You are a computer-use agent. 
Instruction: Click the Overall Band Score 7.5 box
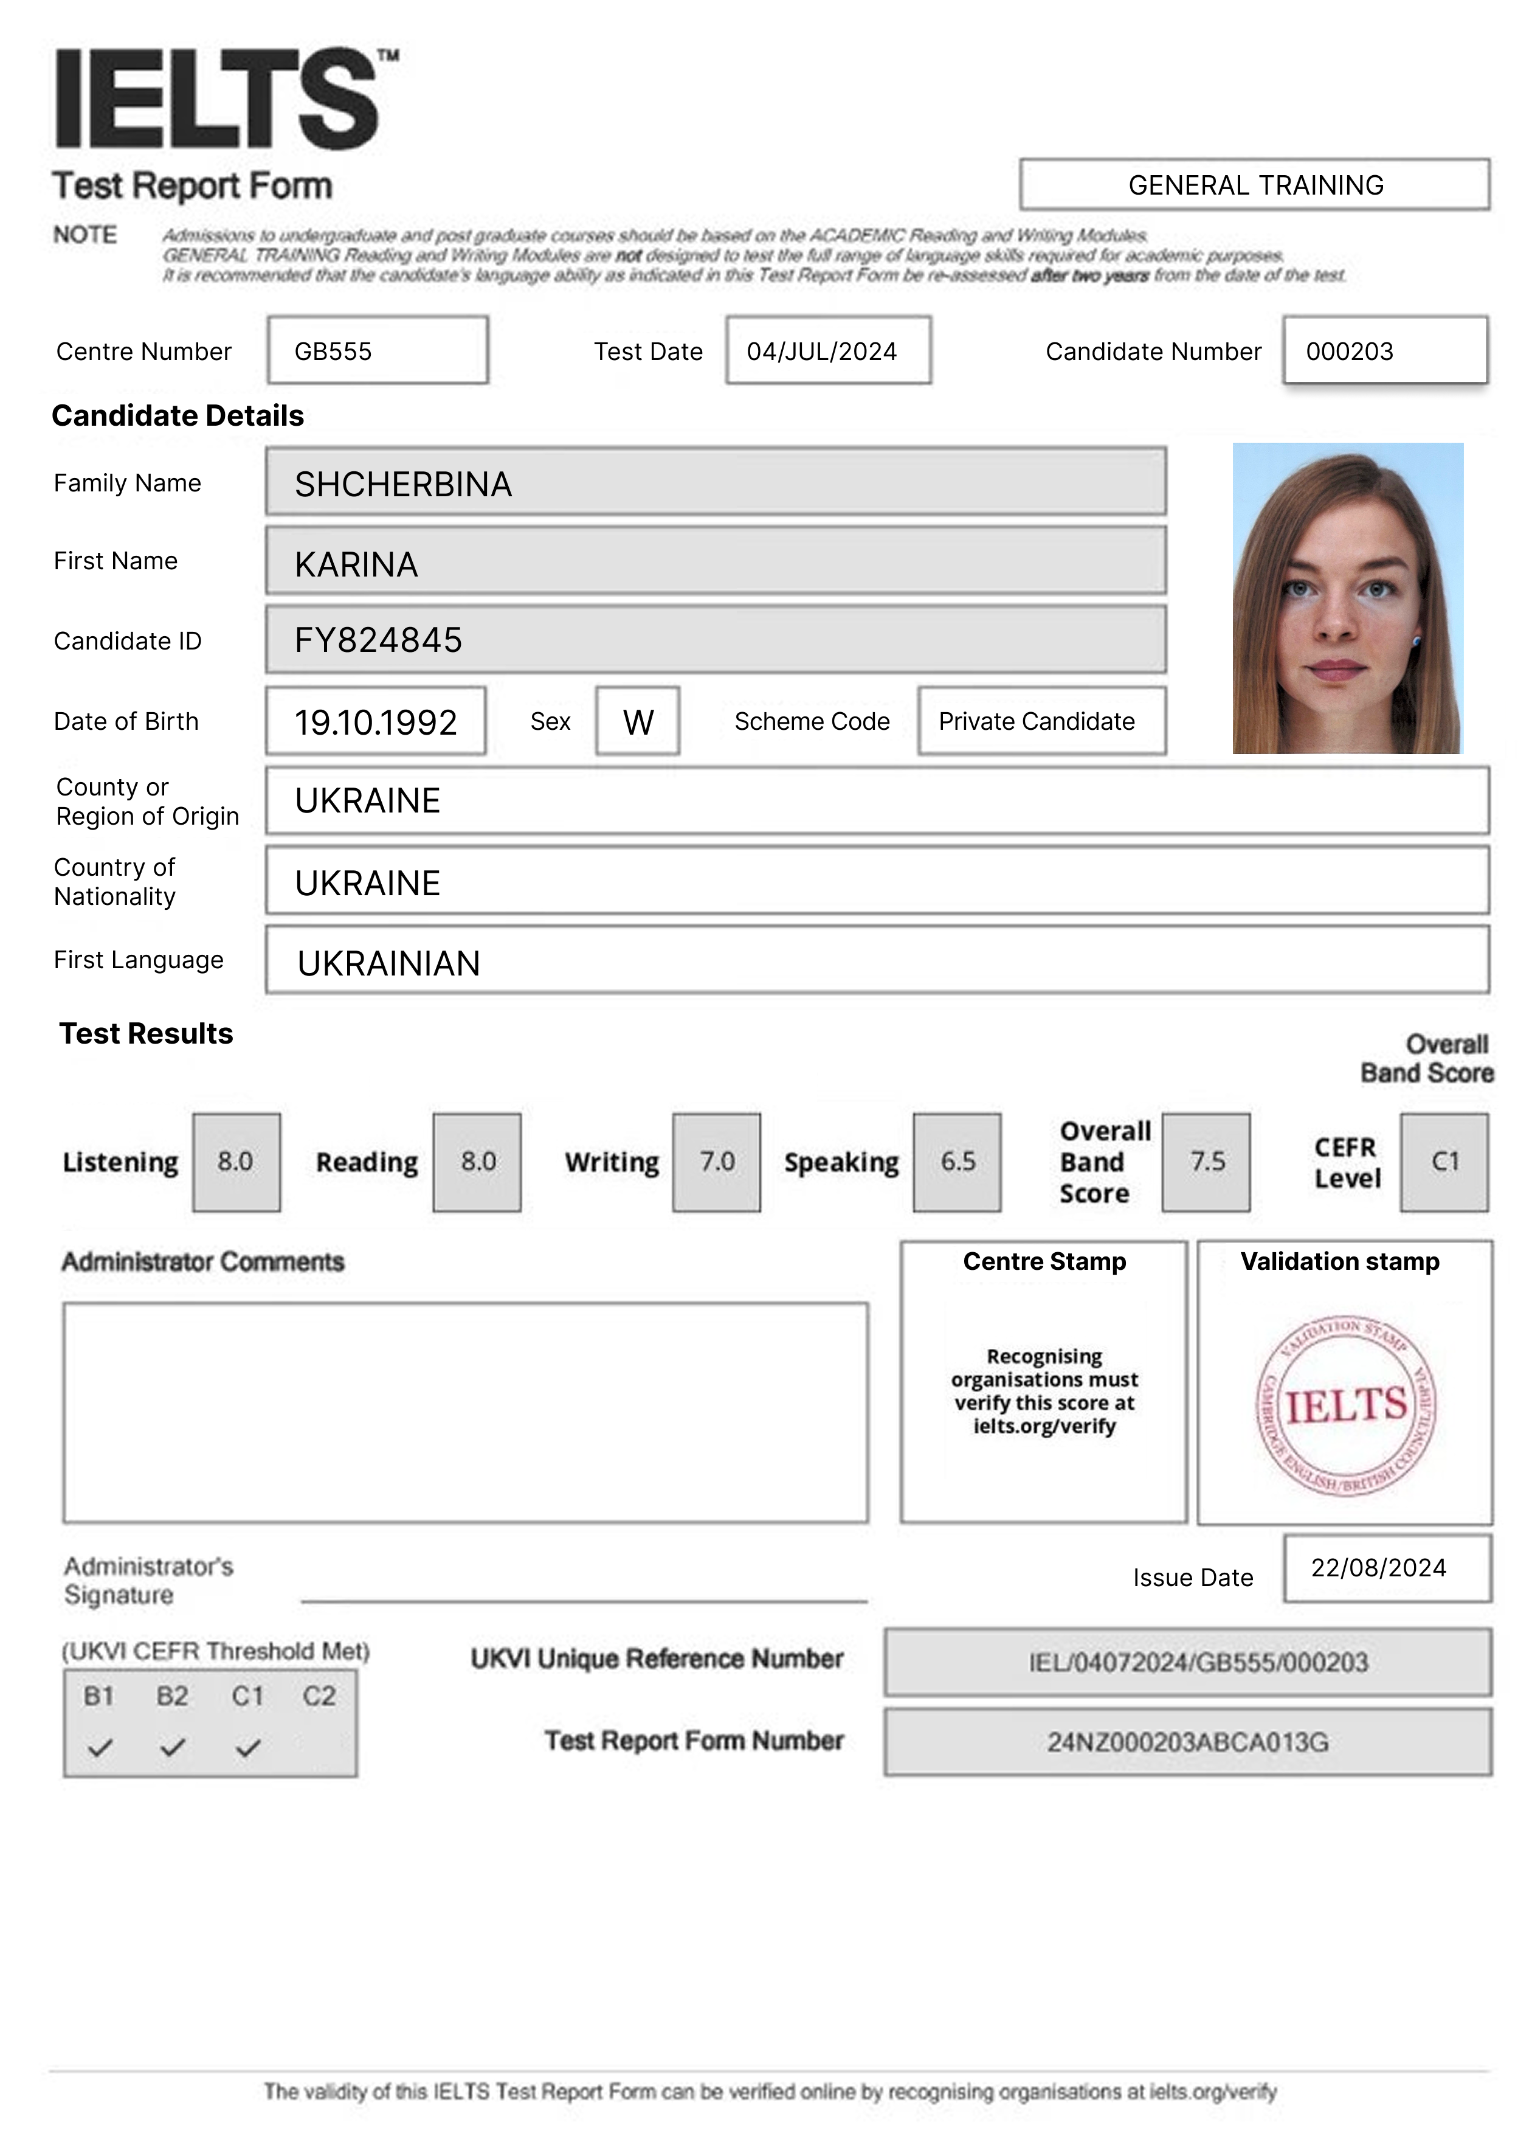tap(1205, 1162)
